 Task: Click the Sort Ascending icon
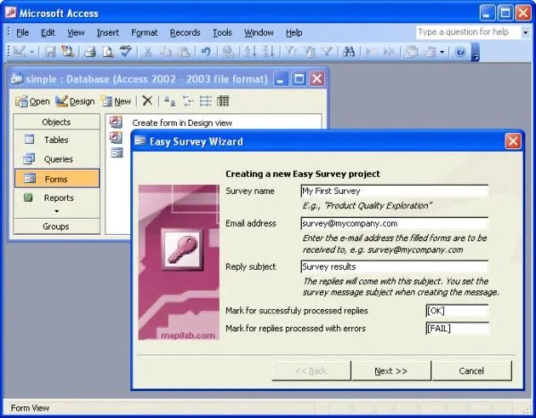250,52
